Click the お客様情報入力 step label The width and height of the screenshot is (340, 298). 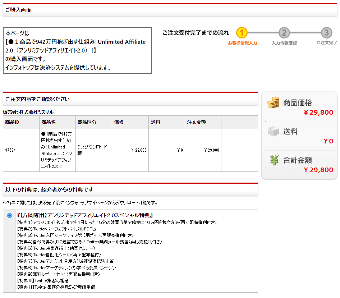pos(242,43)
